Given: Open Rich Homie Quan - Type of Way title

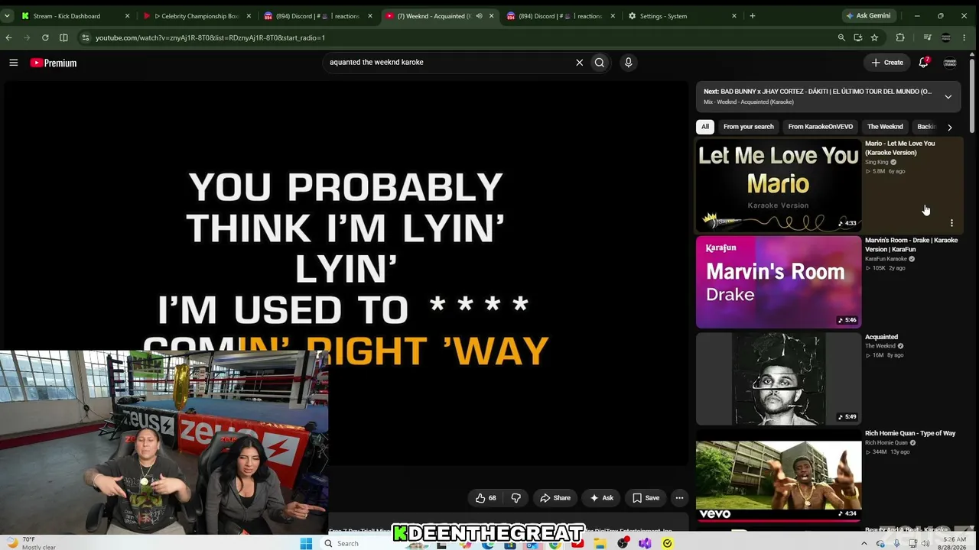Looking at the screenshot, I should pyautogui.click(x=910, y=433).
